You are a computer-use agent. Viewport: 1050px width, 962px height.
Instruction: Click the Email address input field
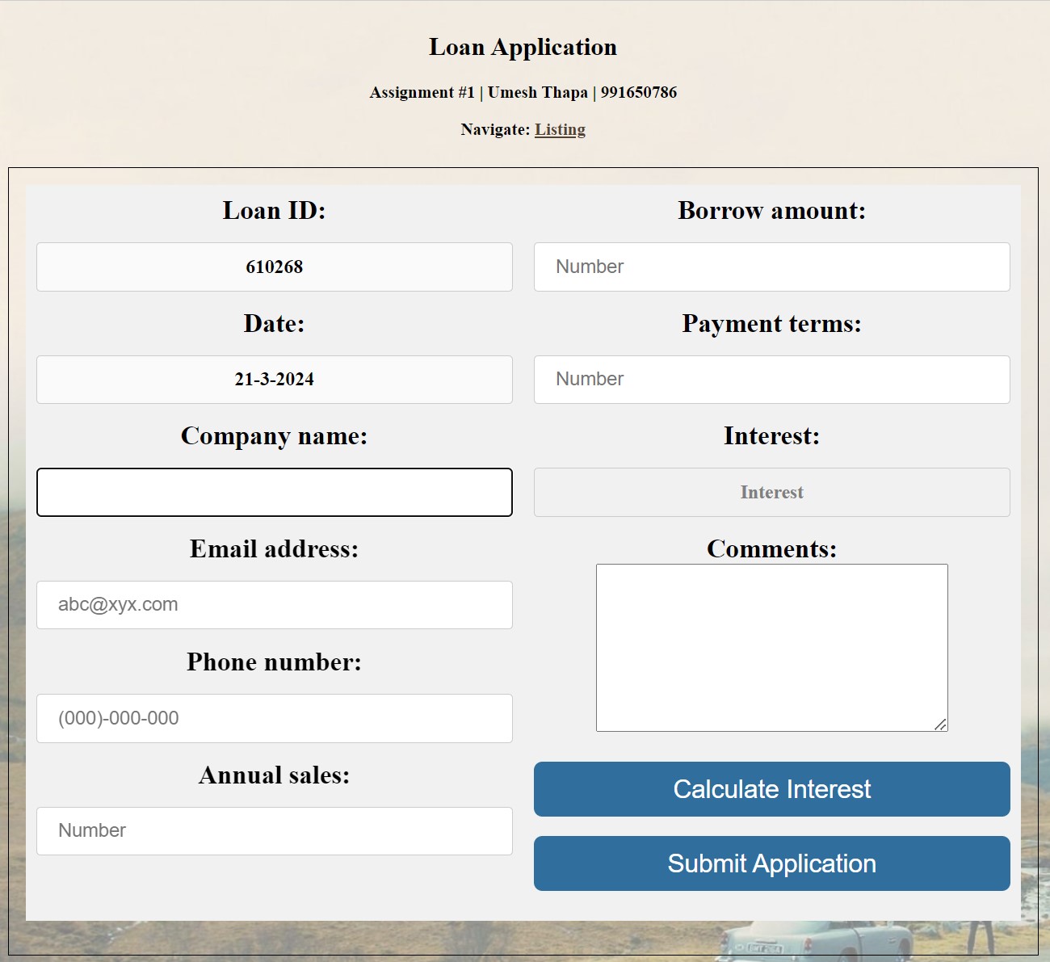click(275, 605)
